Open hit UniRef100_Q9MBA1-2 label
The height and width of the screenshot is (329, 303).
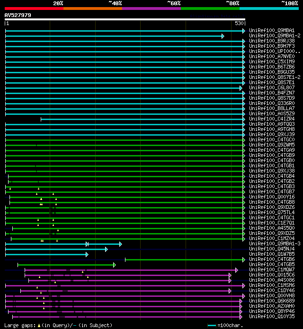tap(275, 35)
